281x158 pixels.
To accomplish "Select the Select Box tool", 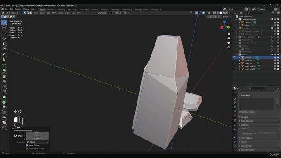I will click(x=4, y=22).
